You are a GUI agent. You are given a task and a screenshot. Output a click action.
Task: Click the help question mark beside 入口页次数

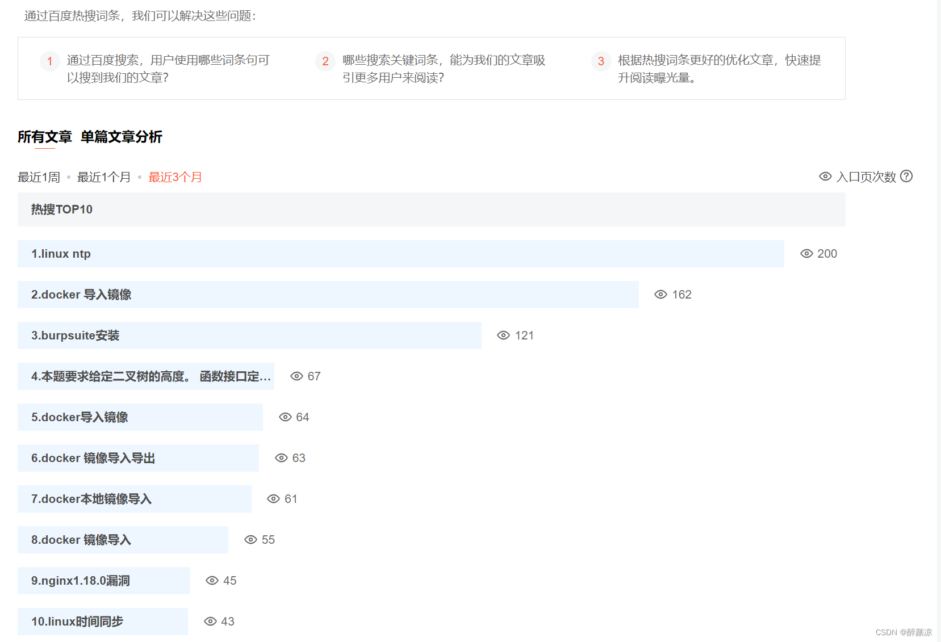click(906, 177)
